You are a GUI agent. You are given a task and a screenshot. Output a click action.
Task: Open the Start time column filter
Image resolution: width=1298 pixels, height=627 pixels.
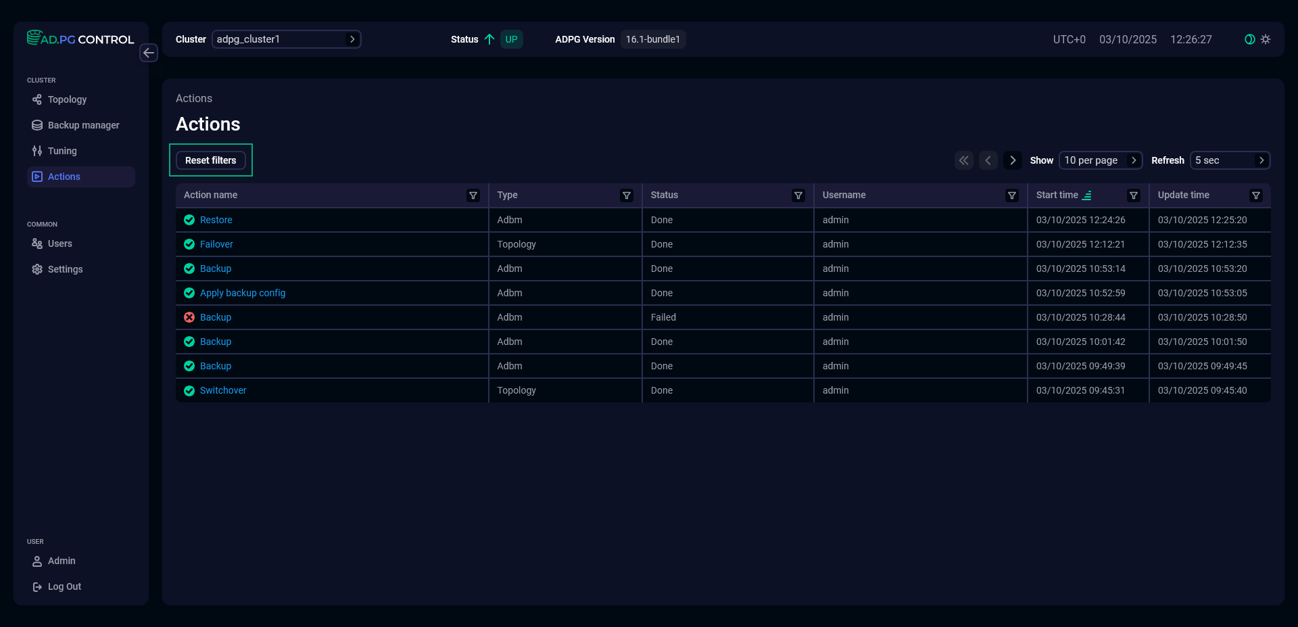coord(1134,195)
